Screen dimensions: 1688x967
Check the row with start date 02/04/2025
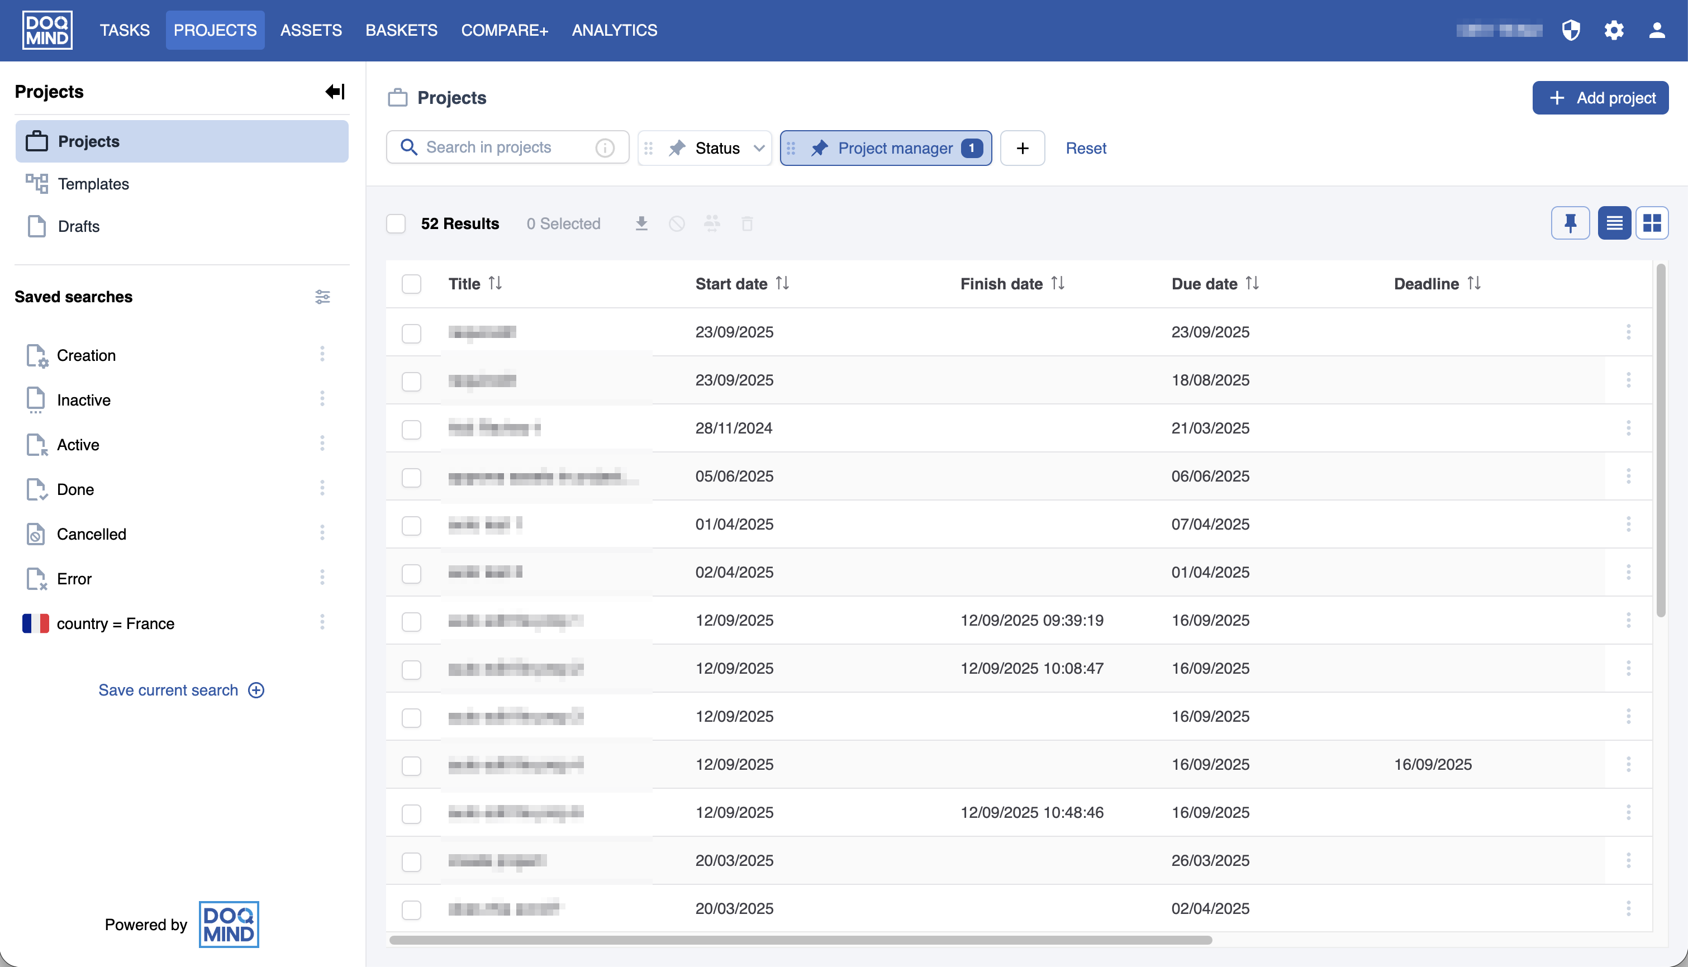pyautogui.click(x=411, y=573)
